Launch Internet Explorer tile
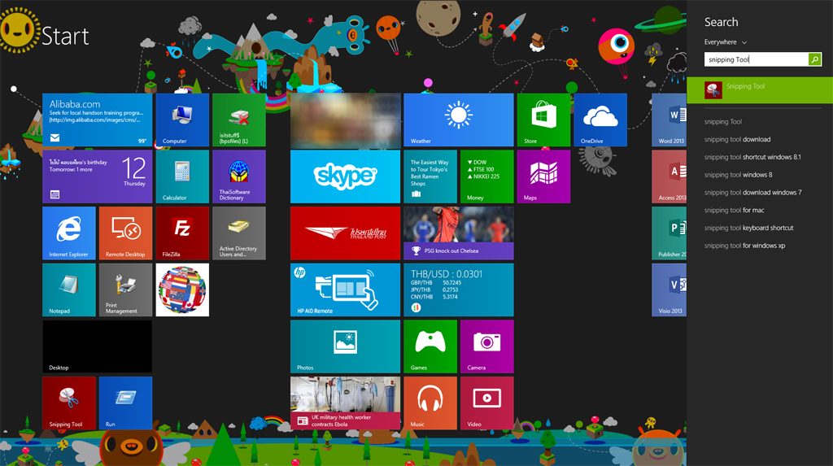Screen dimensions: 833x466 click(x=69, y=233)
